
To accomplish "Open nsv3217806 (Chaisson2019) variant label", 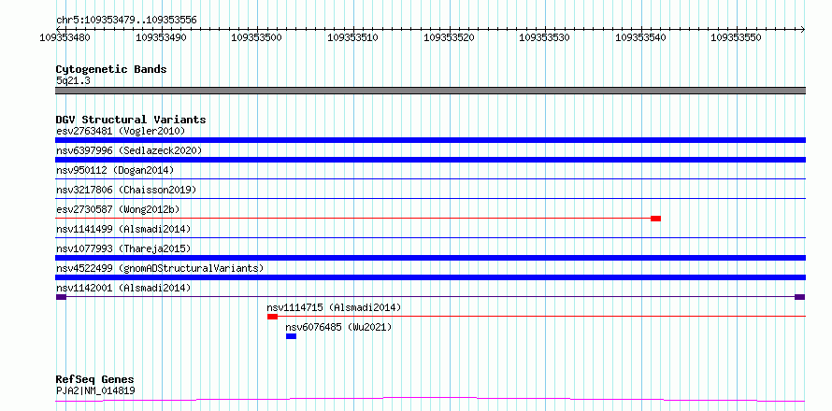I will coord(126,190).
